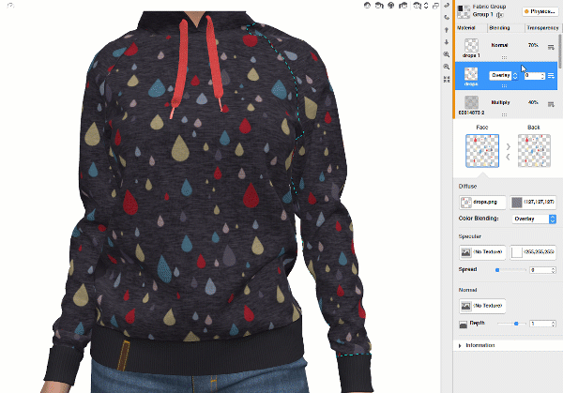Click the second curved arrow icon in vertical toolbar
The width and height of the screenshot is (563, 393).
(447, 17)
